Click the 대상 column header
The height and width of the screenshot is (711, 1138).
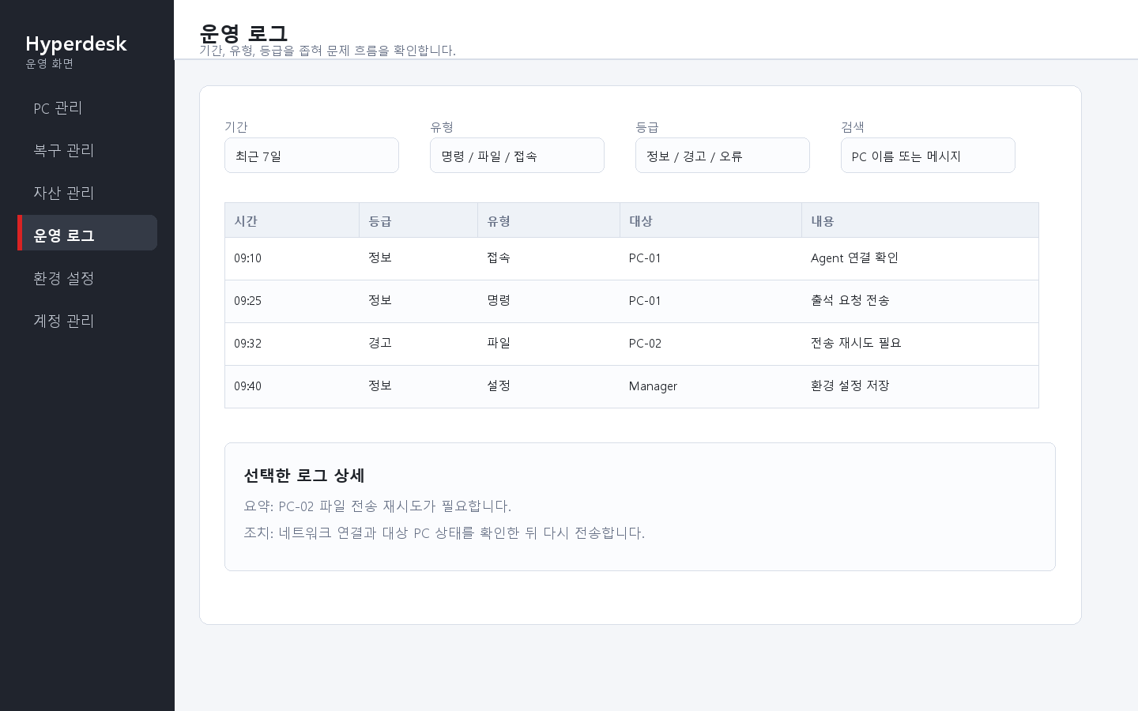point(710,220)
